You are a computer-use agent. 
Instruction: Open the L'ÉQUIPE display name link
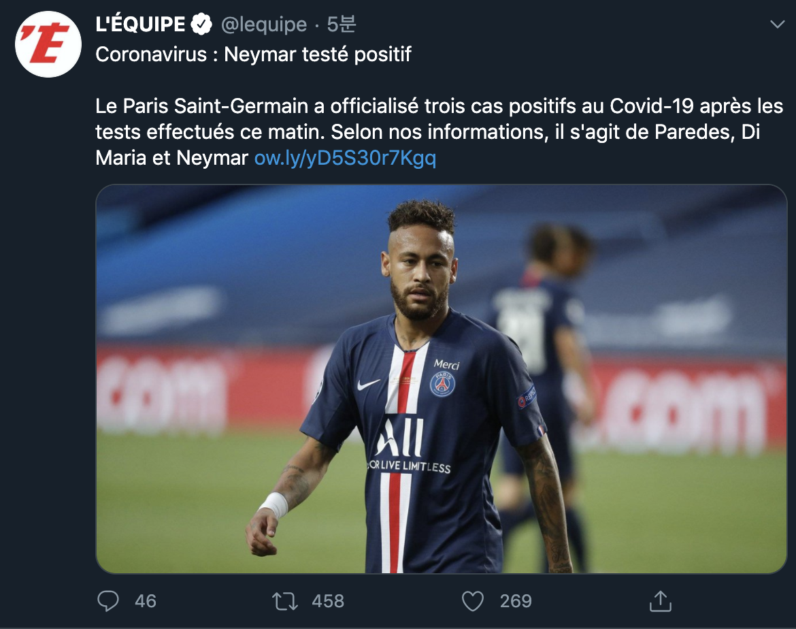(x=140, y=25)
